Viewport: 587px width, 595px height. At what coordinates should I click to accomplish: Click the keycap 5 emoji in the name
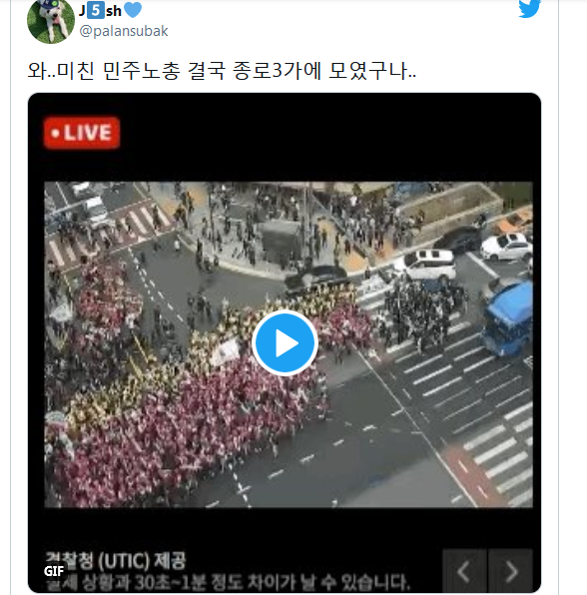tap(96, 10)
